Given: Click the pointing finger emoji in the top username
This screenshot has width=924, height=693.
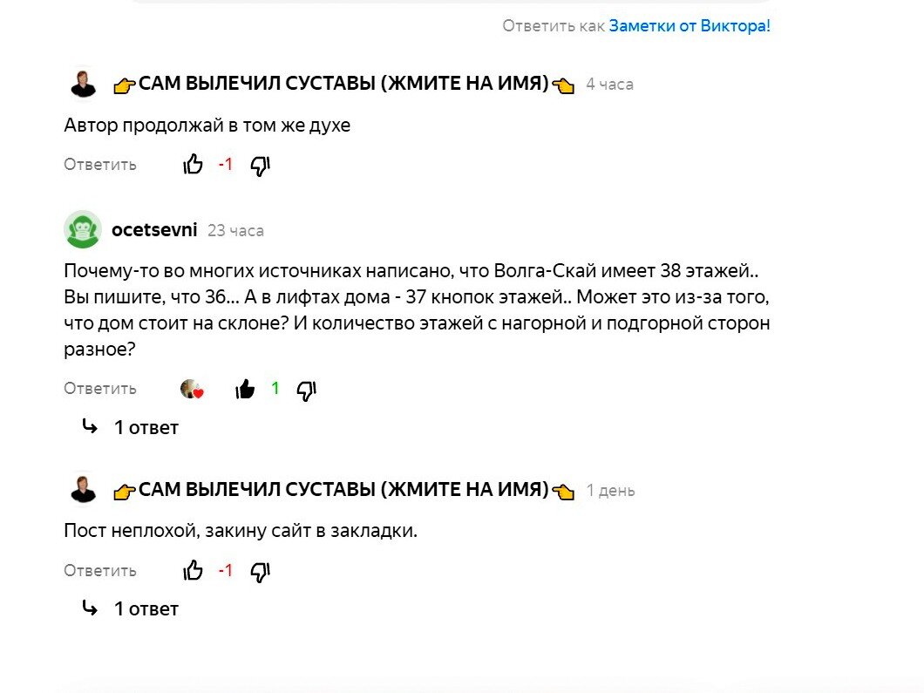Looking at the screenshot, I should point(127,83).
